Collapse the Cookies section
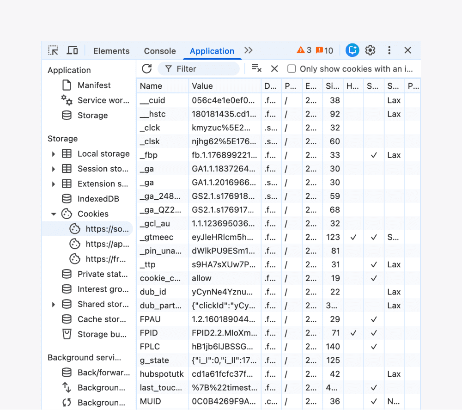This screenshot has height=410, width=462. (x=53, y=214)
